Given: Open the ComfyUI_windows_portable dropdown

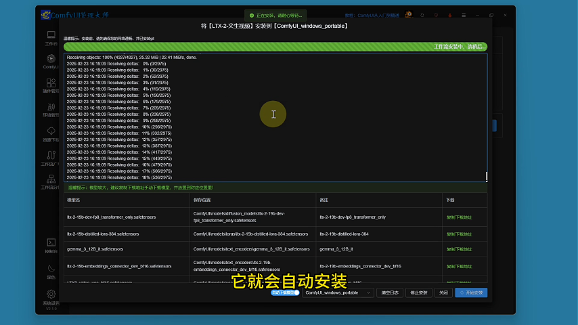Looking at the screenshot, I should pos(338,292).
